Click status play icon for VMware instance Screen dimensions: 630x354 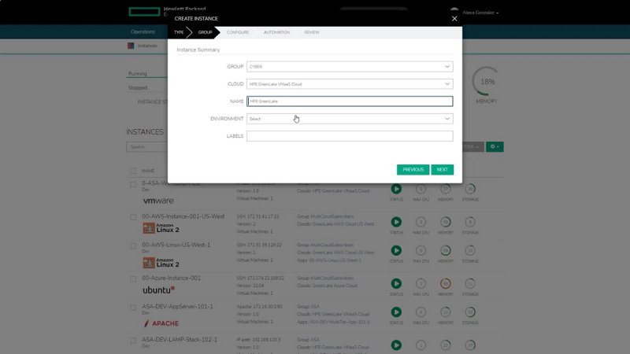396,189
